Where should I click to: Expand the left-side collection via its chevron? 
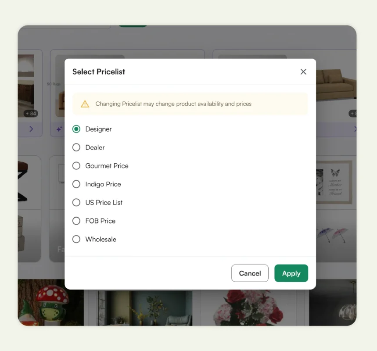point(30,129)
